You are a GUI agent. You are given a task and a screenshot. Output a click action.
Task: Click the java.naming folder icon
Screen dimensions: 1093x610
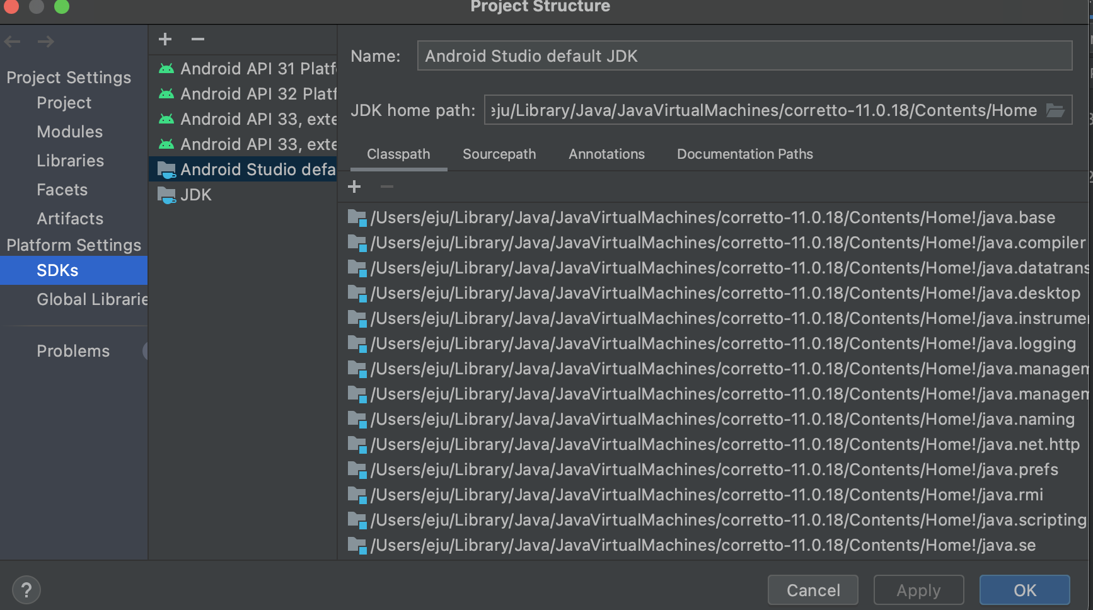[x=357, y=420]
